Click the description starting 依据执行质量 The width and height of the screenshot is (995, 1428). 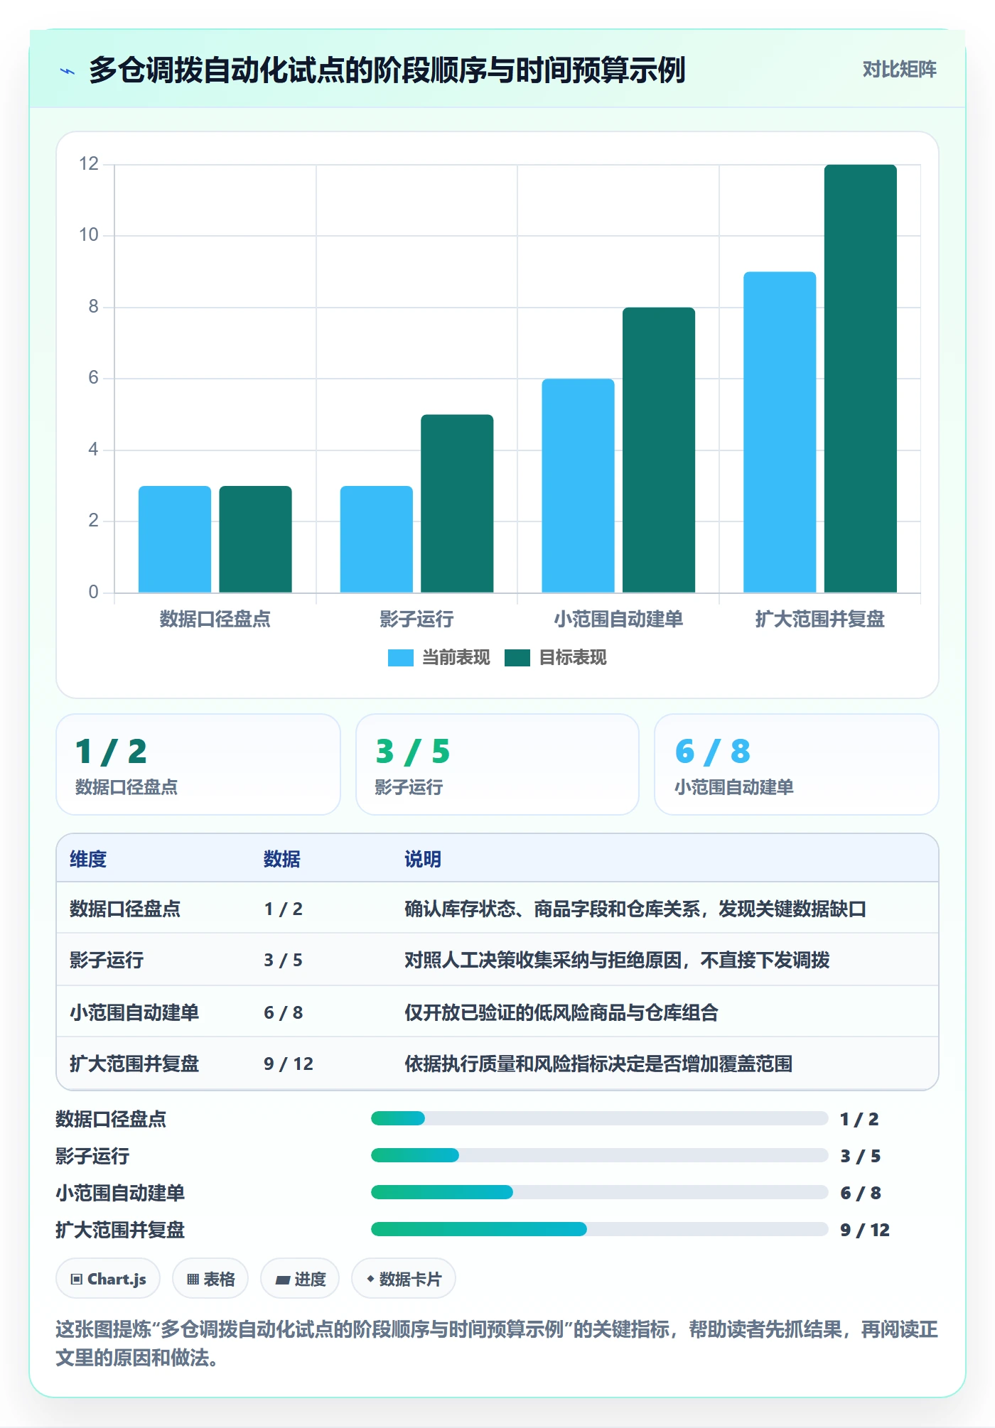pos(598,1064)
